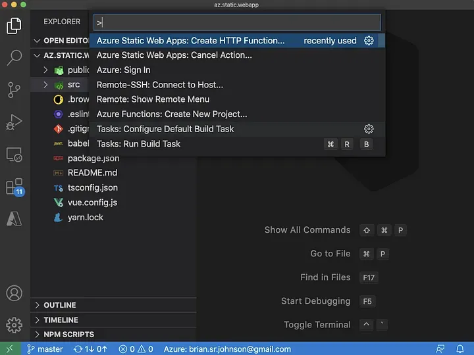Click the master branch in status bar
This screenshot has width=474, height=355.
(45, 349)
